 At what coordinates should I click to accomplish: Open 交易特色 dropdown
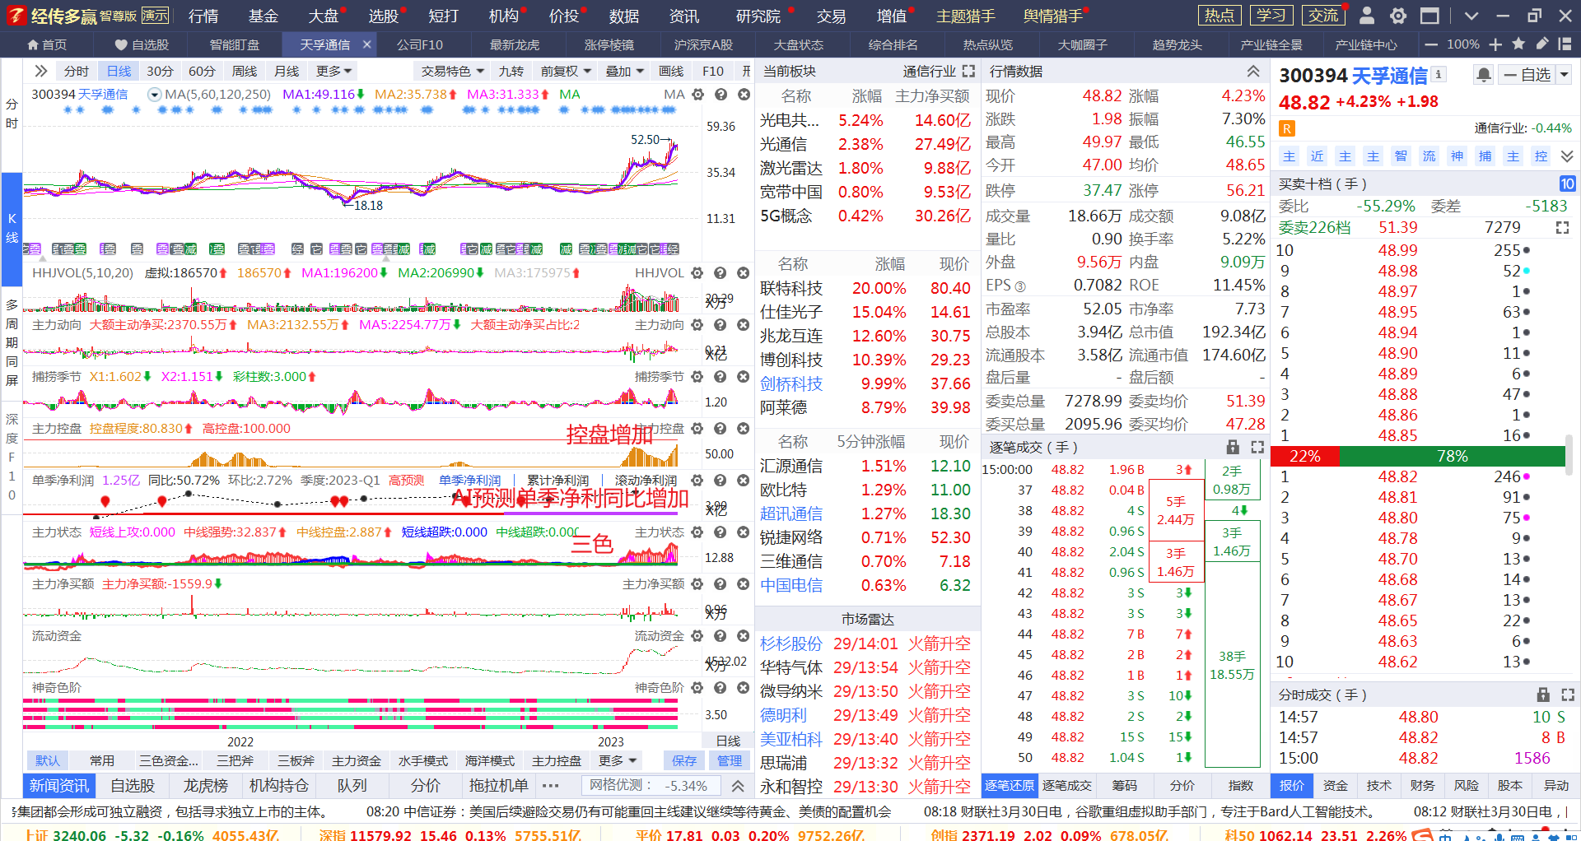click(452, 72)
